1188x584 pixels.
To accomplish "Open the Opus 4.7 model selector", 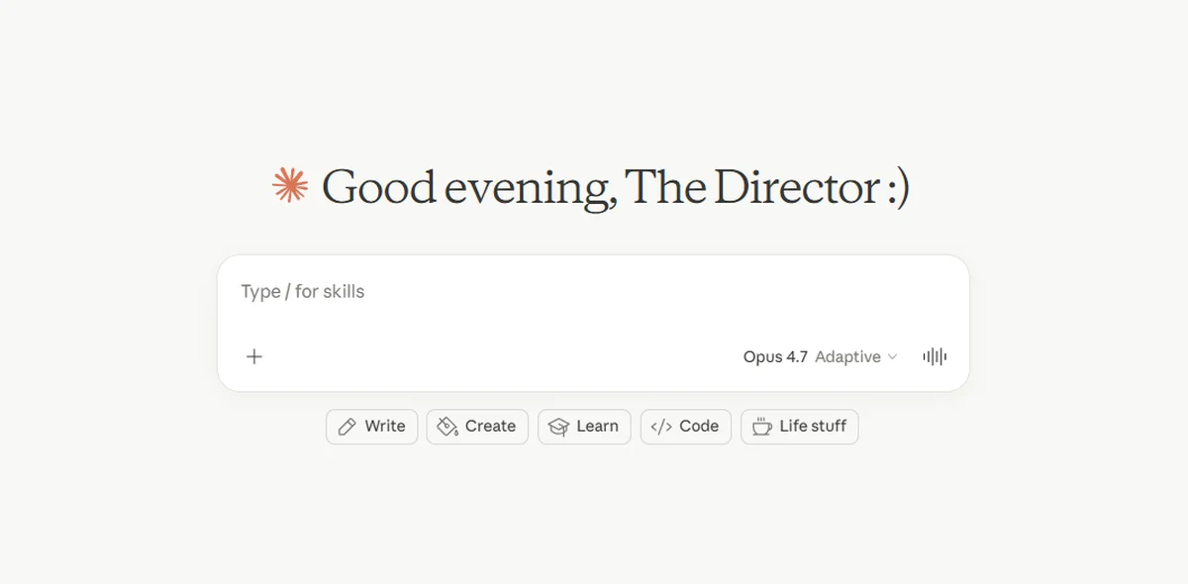I will [775, 356].
